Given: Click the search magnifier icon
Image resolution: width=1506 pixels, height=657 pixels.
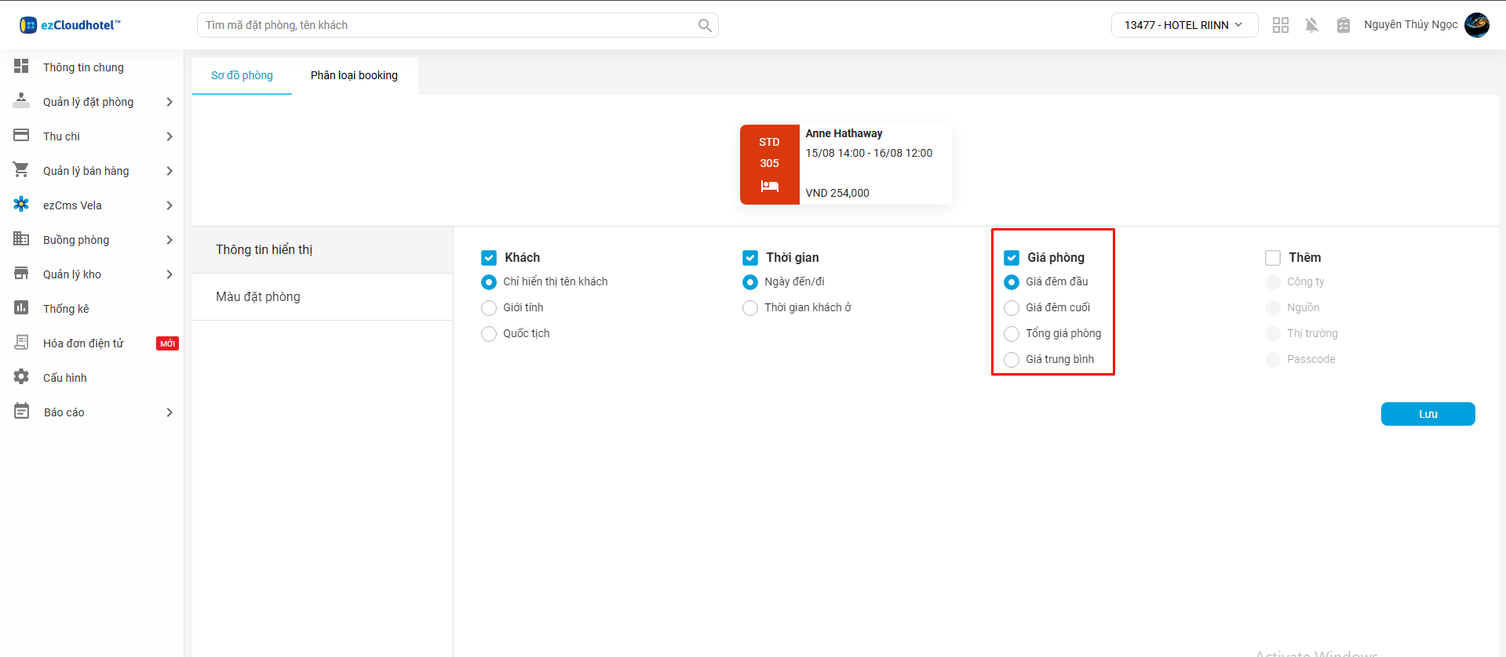Looking at the screenshot, I should [x=705, y=25].
